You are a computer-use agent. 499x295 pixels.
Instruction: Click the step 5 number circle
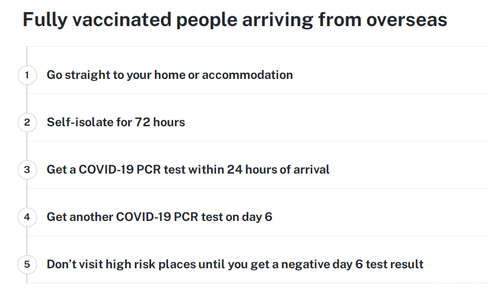27,265
